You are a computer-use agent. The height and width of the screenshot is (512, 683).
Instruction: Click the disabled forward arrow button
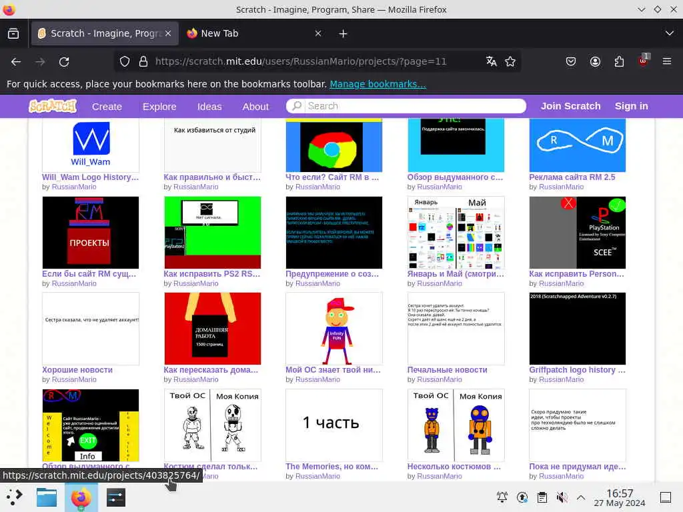pos(40,62)
